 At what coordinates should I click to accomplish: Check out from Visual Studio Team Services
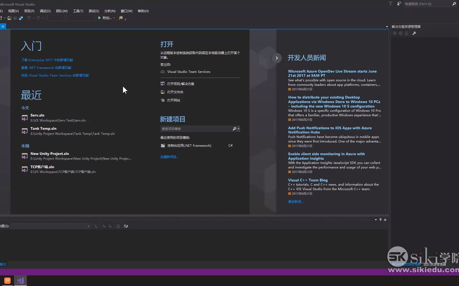click(185, 72)
